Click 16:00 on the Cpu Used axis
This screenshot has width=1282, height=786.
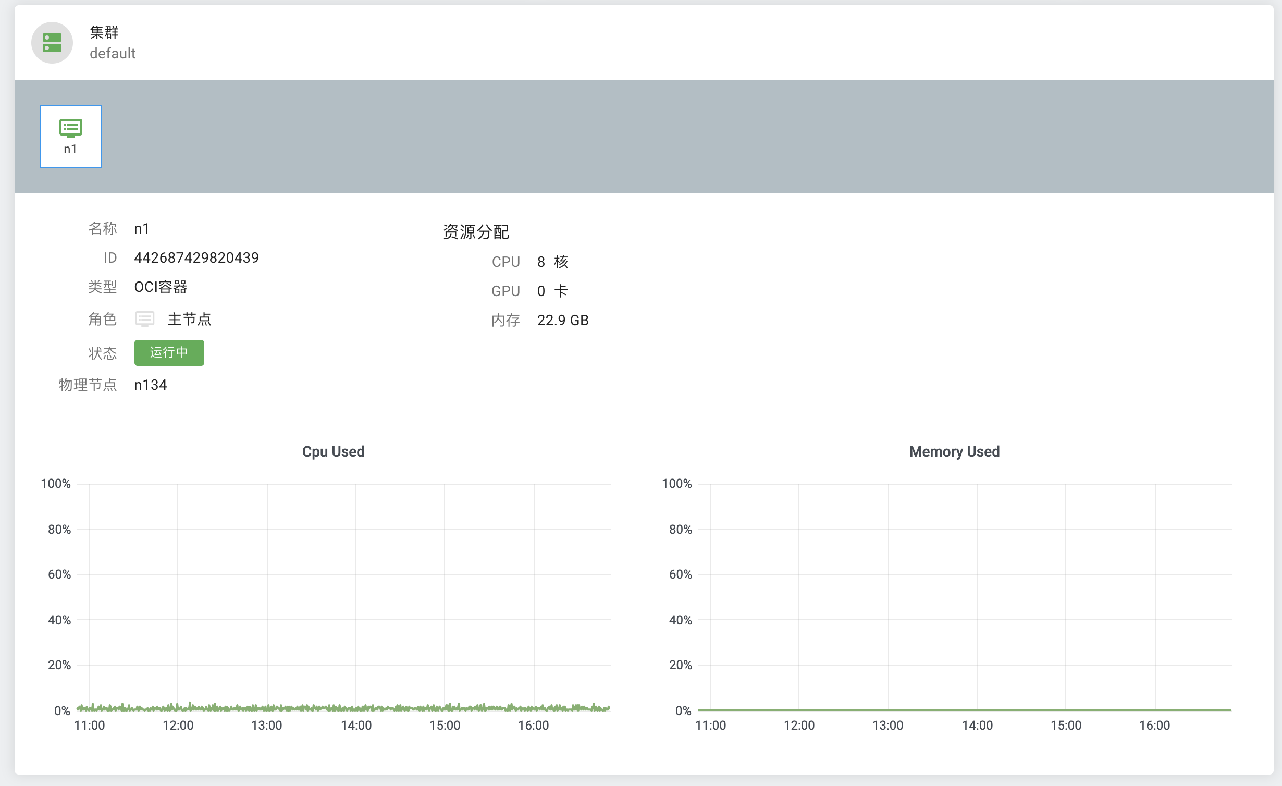coord(534,725)
